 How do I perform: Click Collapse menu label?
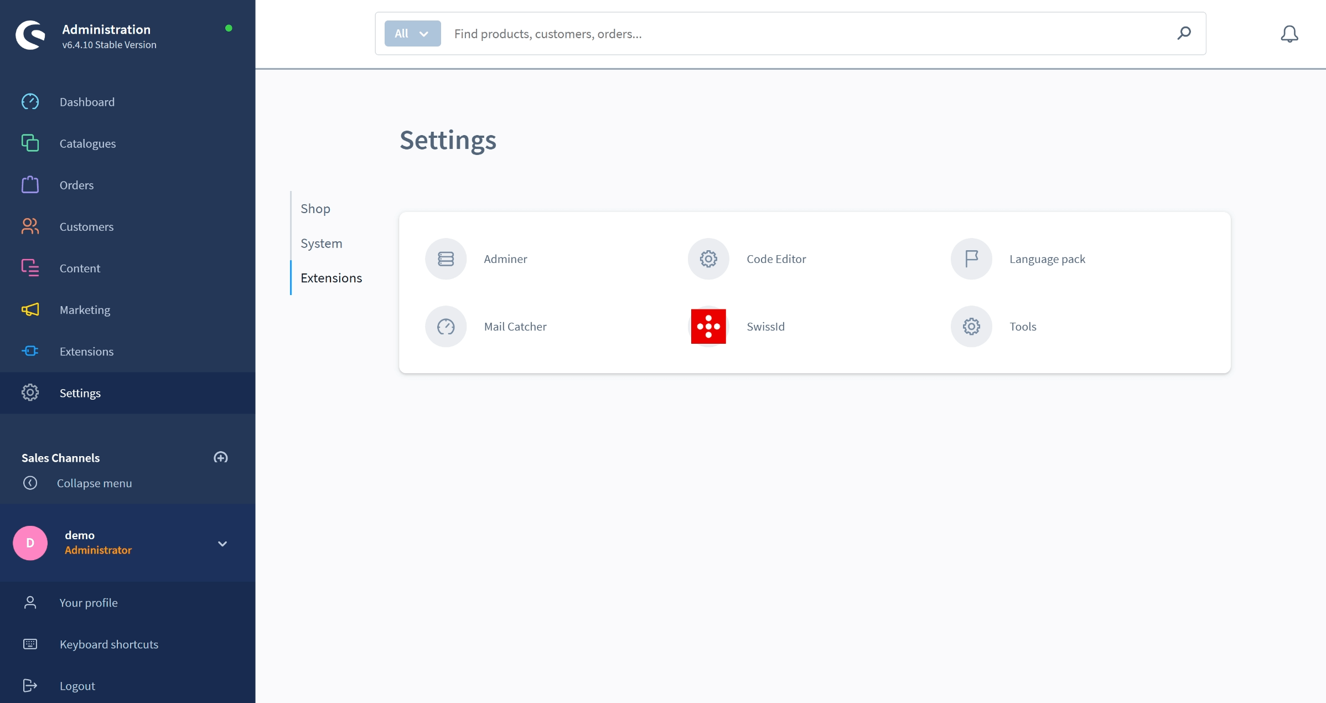(94, 483)
